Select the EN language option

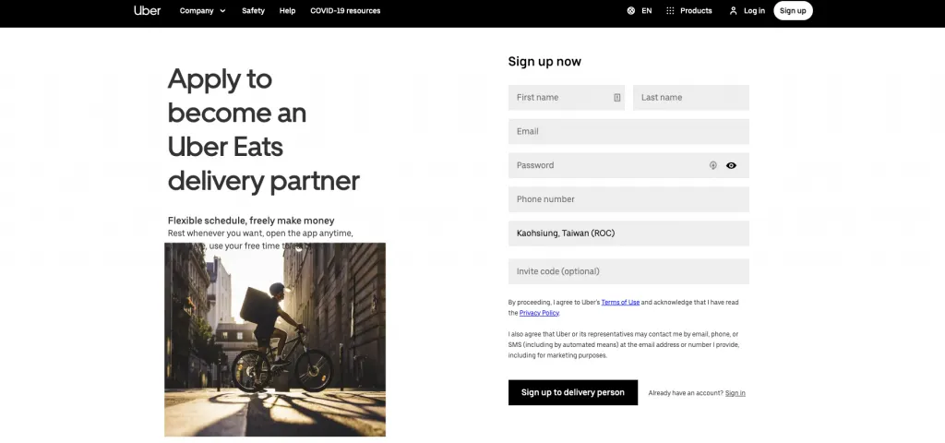(x=647, y=11)
